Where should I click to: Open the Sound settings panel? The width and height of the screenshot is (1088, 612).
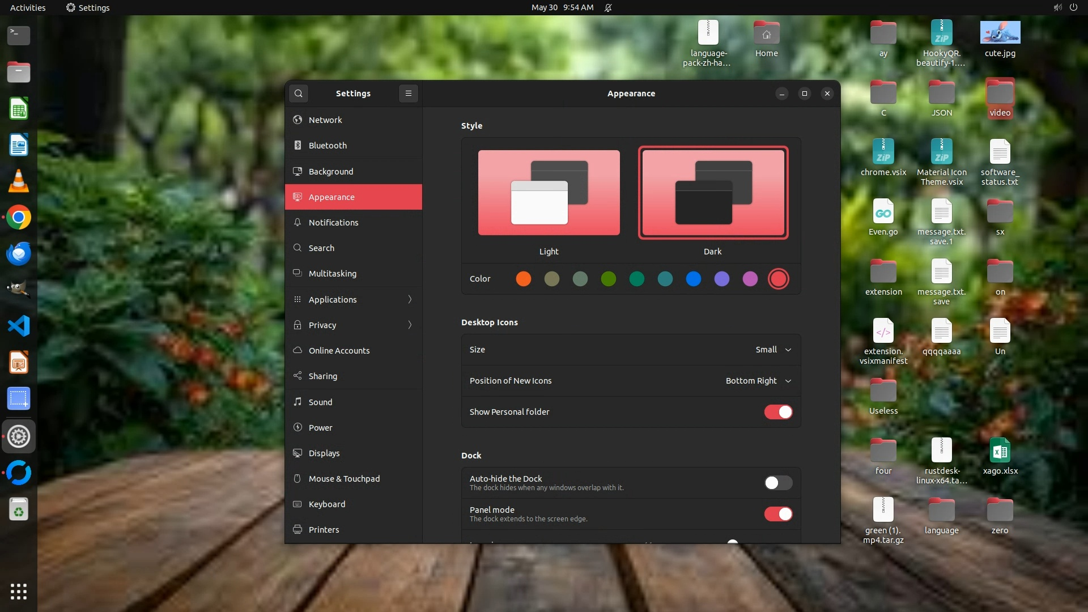coord(320,402)
